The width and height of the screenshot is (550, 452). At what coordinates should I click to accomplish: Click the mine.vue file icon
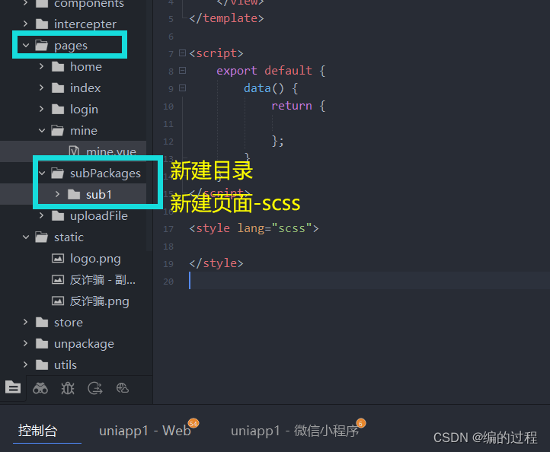pyautogui.click(x=74, y=151)
